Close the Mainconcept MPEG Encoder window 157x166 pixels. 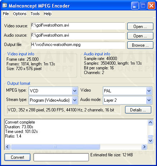[151, 6]
